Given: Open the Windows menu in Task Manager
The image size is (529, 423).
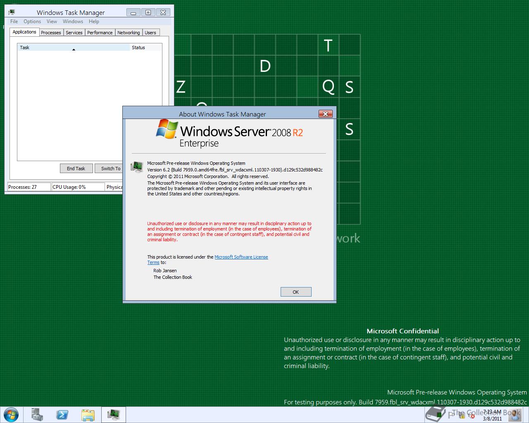Looking at the screenshot, I should (x=73, y=21).
